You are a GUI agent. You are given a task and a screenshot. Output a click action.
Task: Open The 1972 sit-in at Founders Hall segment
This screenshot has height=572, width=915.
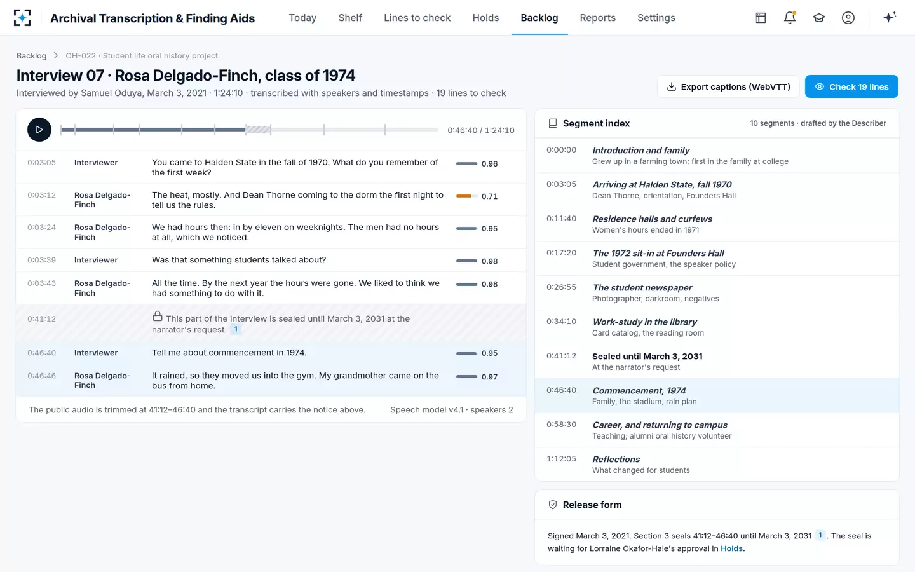(717, 258)
